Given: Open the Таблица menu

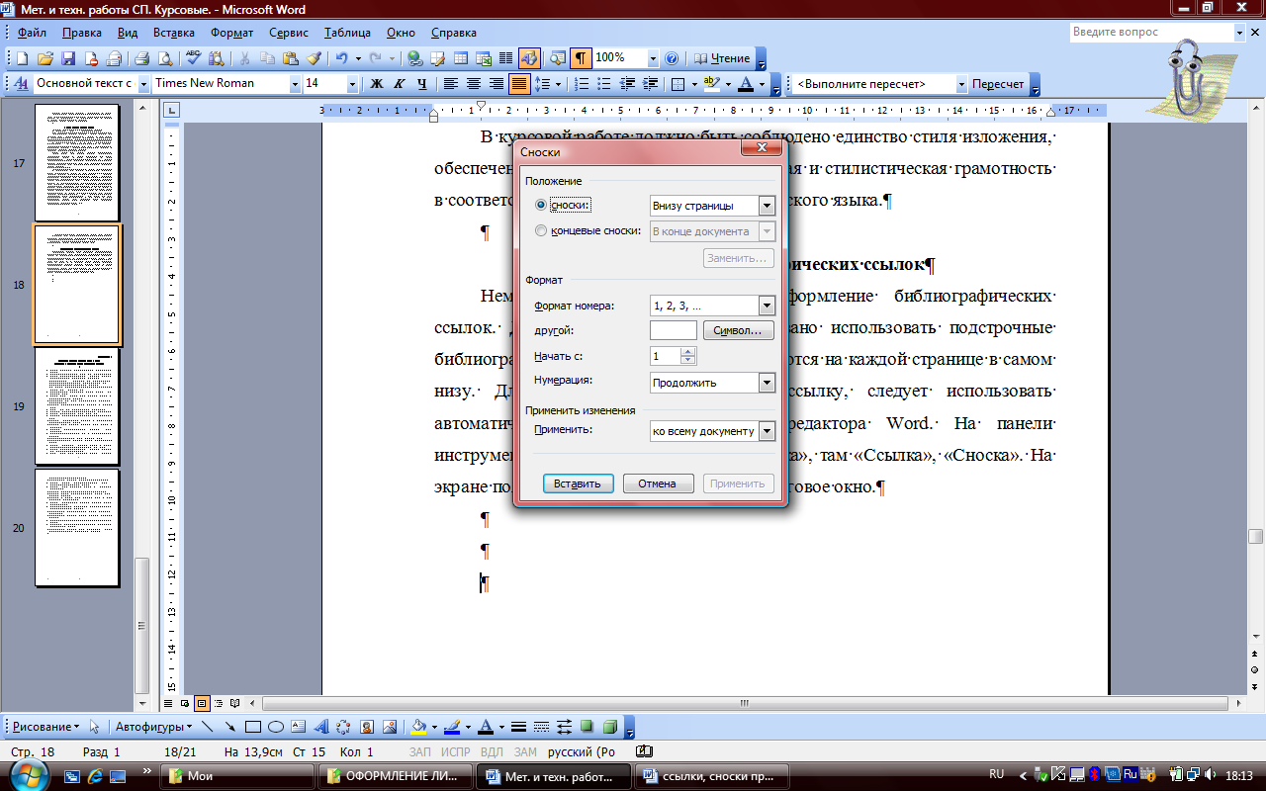Looking at the screenshot, I should point(347,33).
